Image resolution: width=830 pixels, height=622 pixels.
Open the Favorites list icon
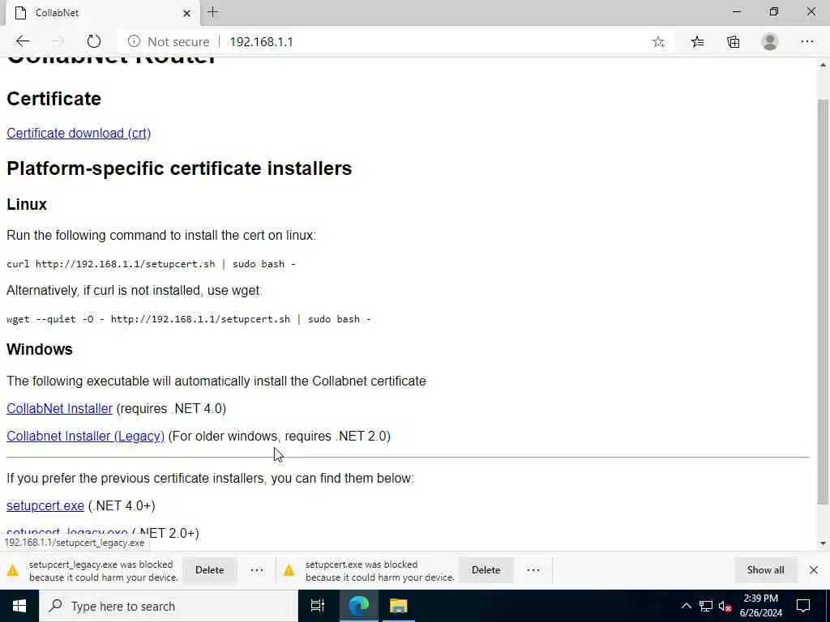point(697,42)
